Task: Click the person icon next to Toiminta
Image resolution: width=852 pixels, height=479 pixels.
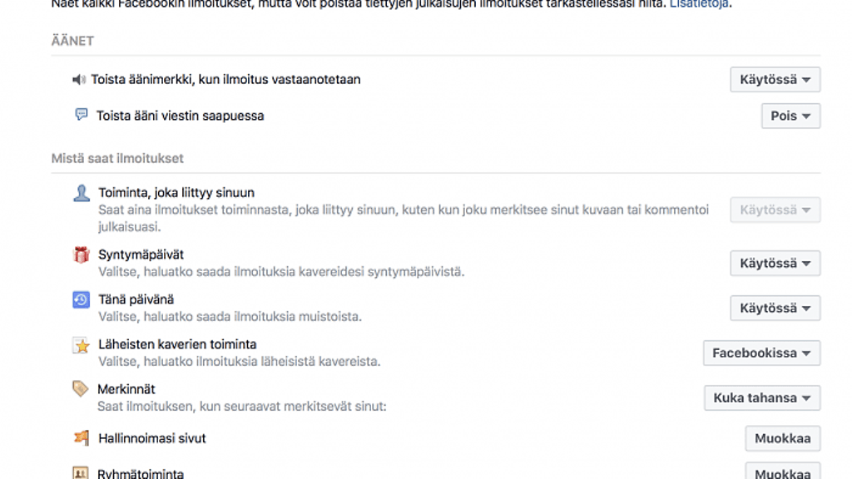Action: click(x=82, y=193)
